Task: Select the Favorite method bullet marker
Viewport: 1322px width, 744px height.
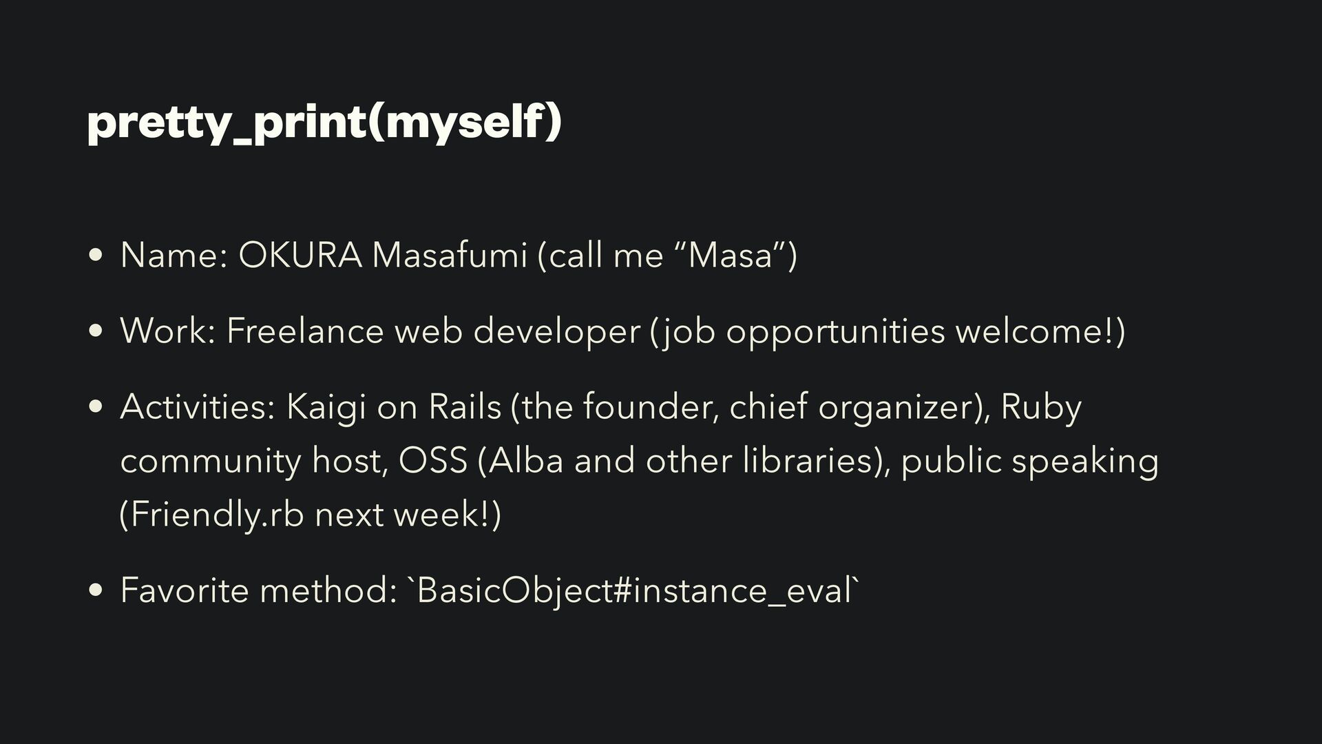Action: (x=96, y=590)
